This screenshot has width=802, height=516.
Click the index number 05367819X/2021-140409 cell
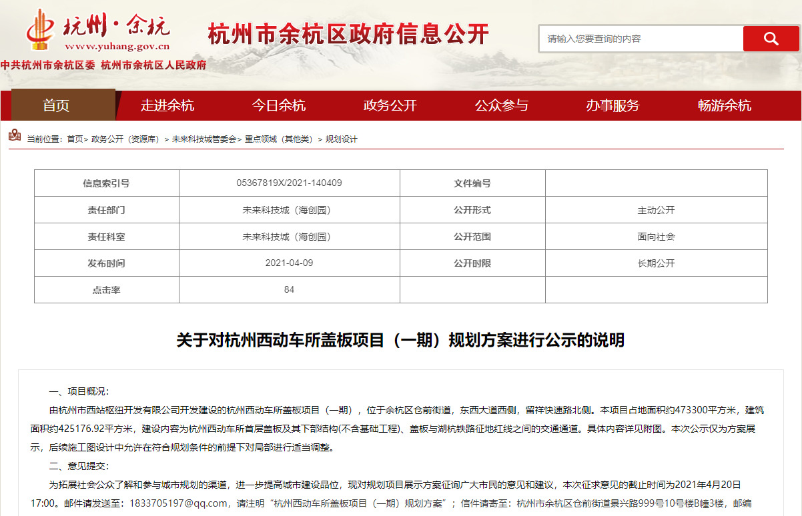[x=289, y=183]
